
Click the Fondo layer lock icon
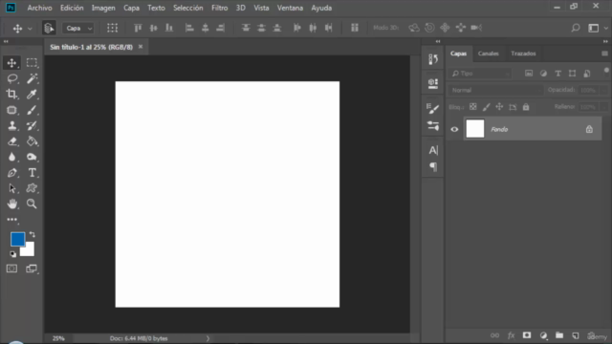(589, 129)
